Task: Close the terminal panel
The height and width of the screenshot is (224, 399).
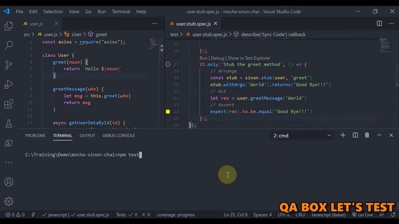Action: pyautogui.click(x=391, y=136)
